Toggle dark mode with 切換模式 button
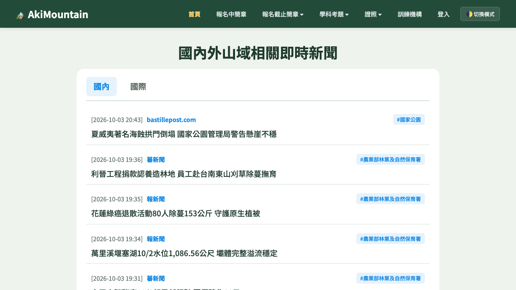Image resolution: width=516 pixels, height=290 pixels. pos(480,14)
